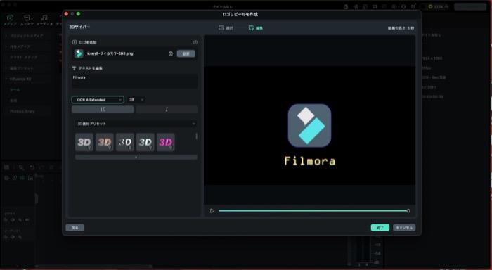Open the help icon in the logo section

point(195,42)
